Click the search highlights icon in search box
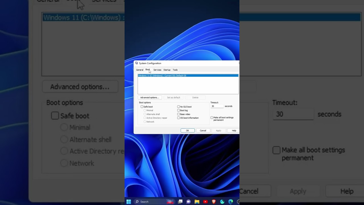Viewport: 364px width, 205px height. point(170,202)
